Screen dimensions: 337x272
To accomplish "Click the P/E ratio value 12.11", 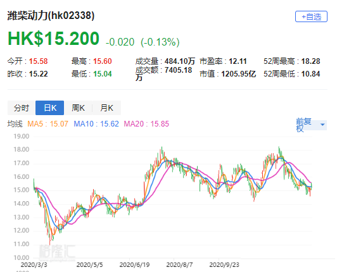I will click(x=238, y=61).
